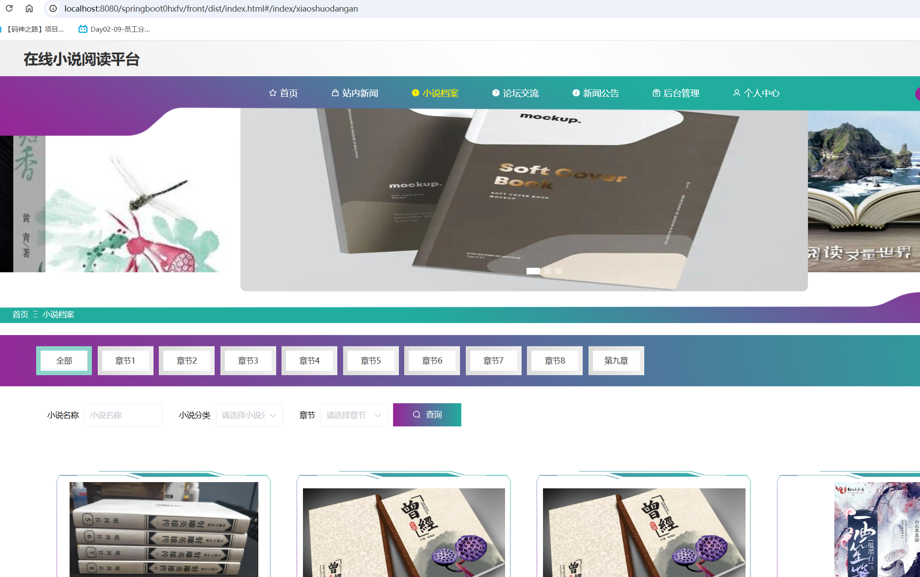Select the 章节8 filter tab

point(555,360)
